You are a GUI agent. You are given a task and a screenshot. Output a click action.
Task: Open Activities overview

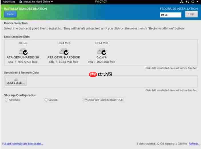point(9,2)
